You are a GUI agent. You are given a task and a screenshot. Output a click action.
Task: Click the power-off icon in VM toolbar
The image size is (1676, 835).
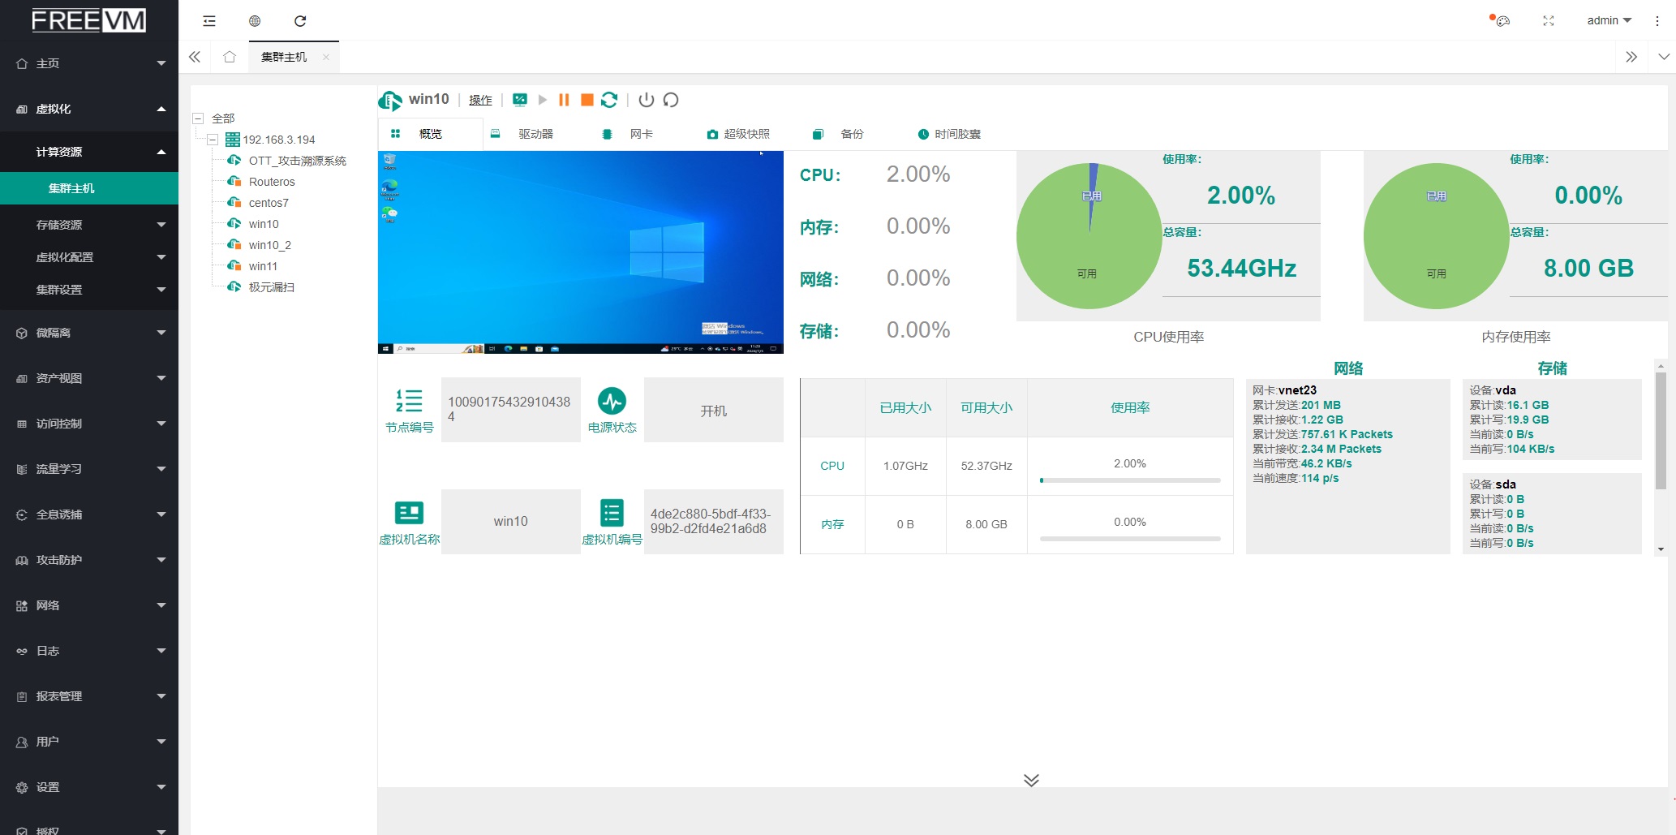pyautogui.click(x=647, y=100)
